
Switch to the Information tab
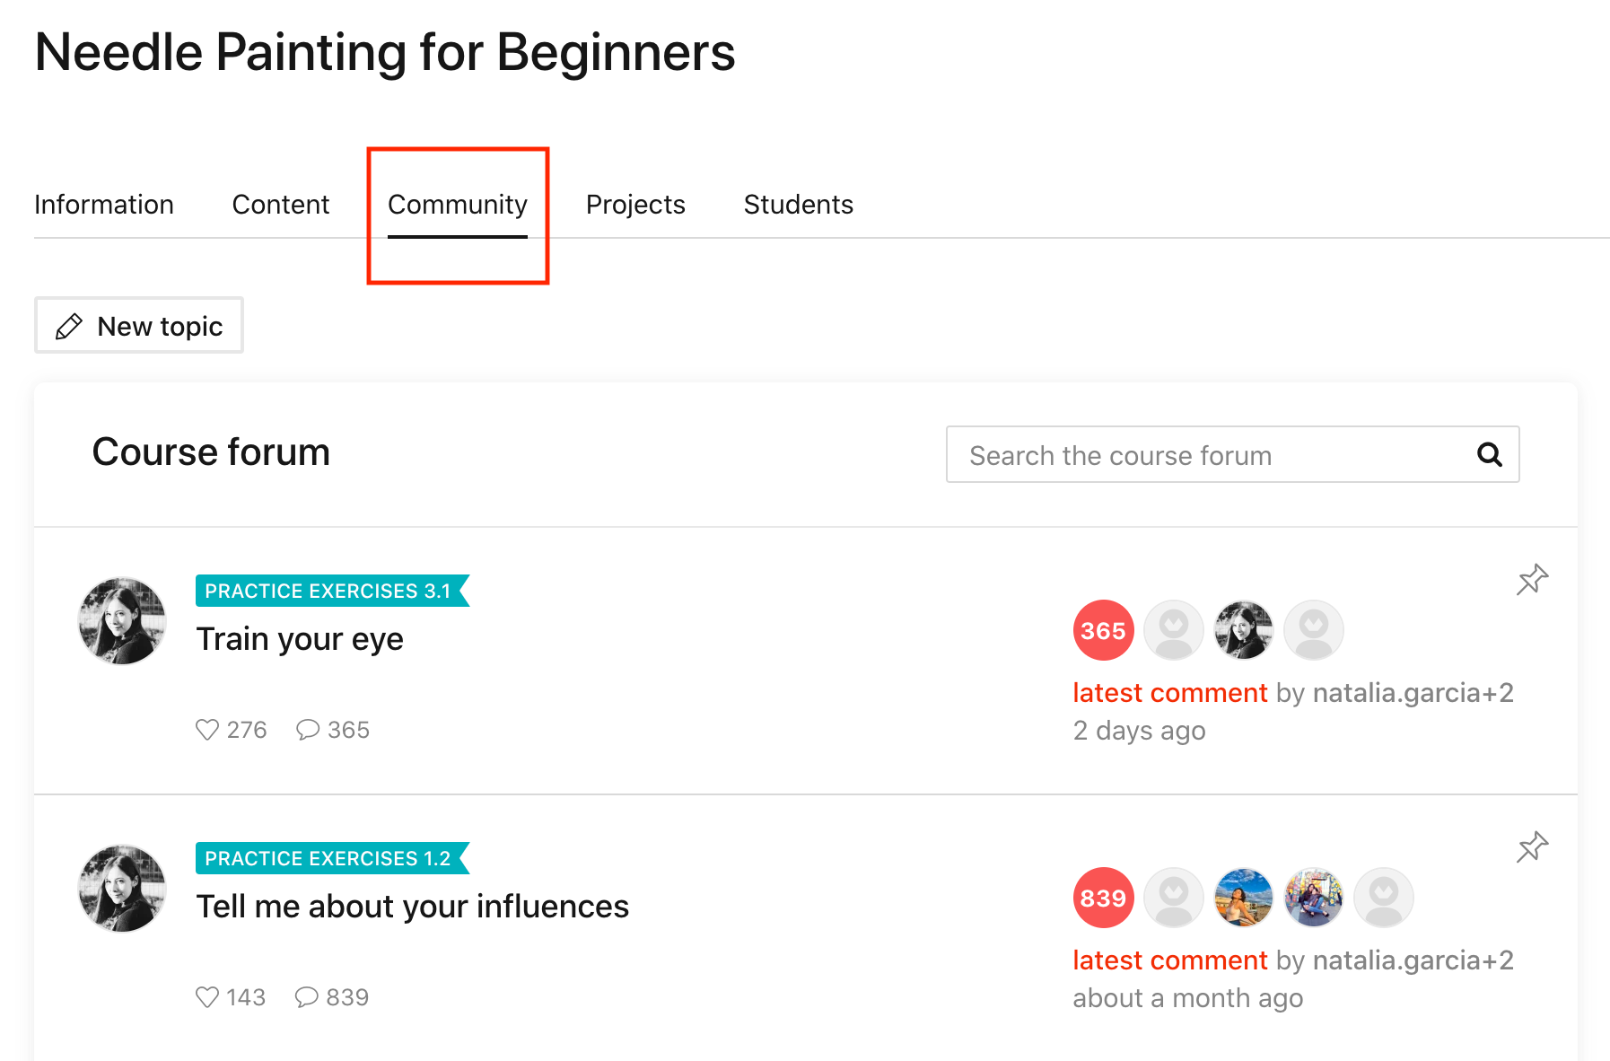(104, 205)
